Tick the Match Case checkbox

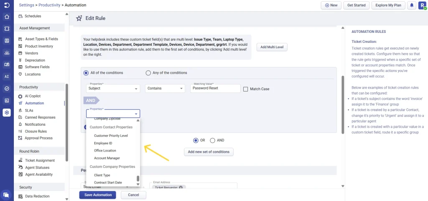pyautogui.click(x=245, y=89)
